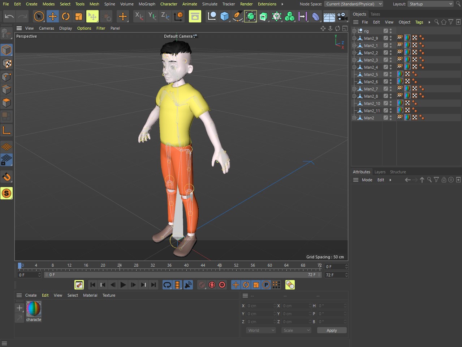This screenshot has height=347, width=462.
Task: Add a Cube primitive object
Action: tap(225, 16)
